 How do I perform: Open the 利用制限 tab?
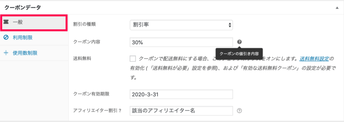(x=23, y=38)
